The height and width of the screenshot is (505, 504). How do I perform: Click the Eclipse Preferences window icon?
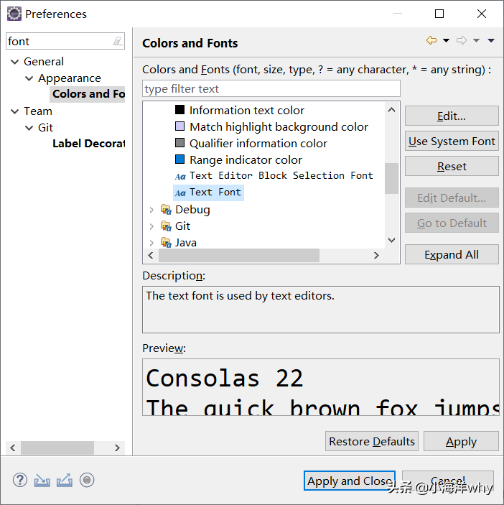14,14
